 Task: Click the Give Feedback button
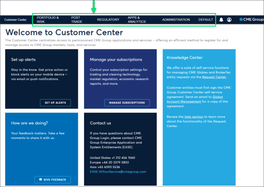click(x=52, y=180)
